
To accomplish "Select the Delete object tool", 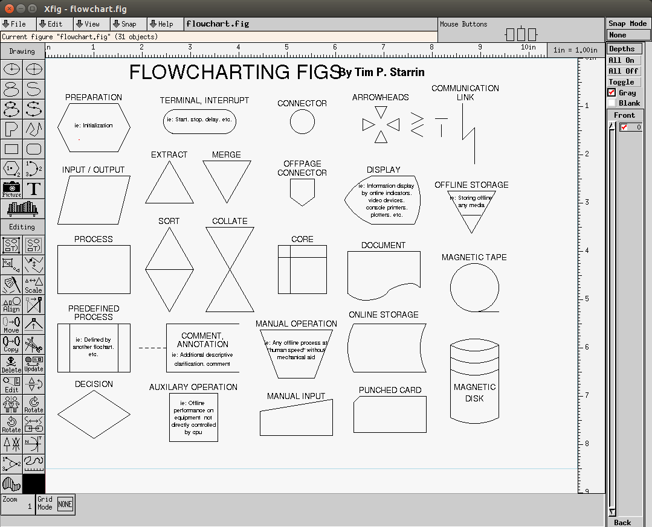I will coord(11,365).
